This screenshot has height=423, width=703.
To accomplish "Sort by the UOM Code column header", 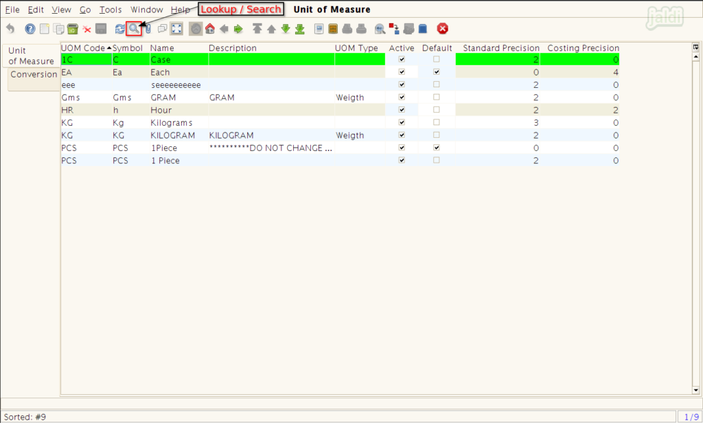I will (86, 48).
